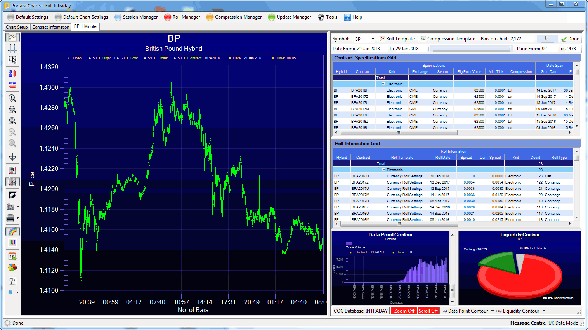The image size is (588, 330).
Task: Open the Tools menu
Action: pos(328,17)
